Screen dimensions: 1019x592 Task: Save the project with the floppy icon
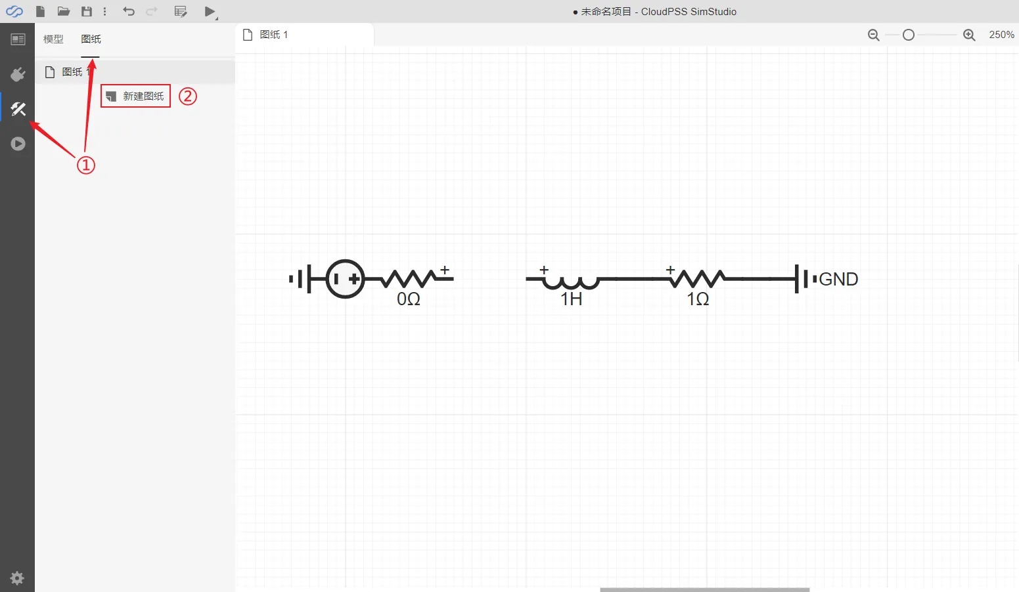point(86,11)
